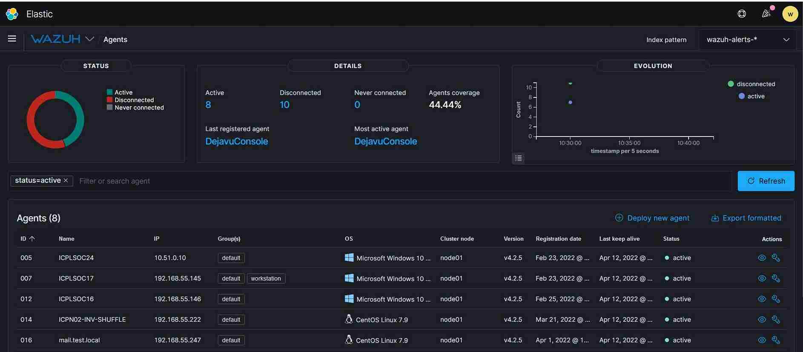Focus the Filter or search agent field

point(402,181)
